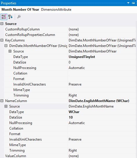This screenshot has height=158, width=137.
Task: Select the KeyColumns property label
Action: click(15, 40)
